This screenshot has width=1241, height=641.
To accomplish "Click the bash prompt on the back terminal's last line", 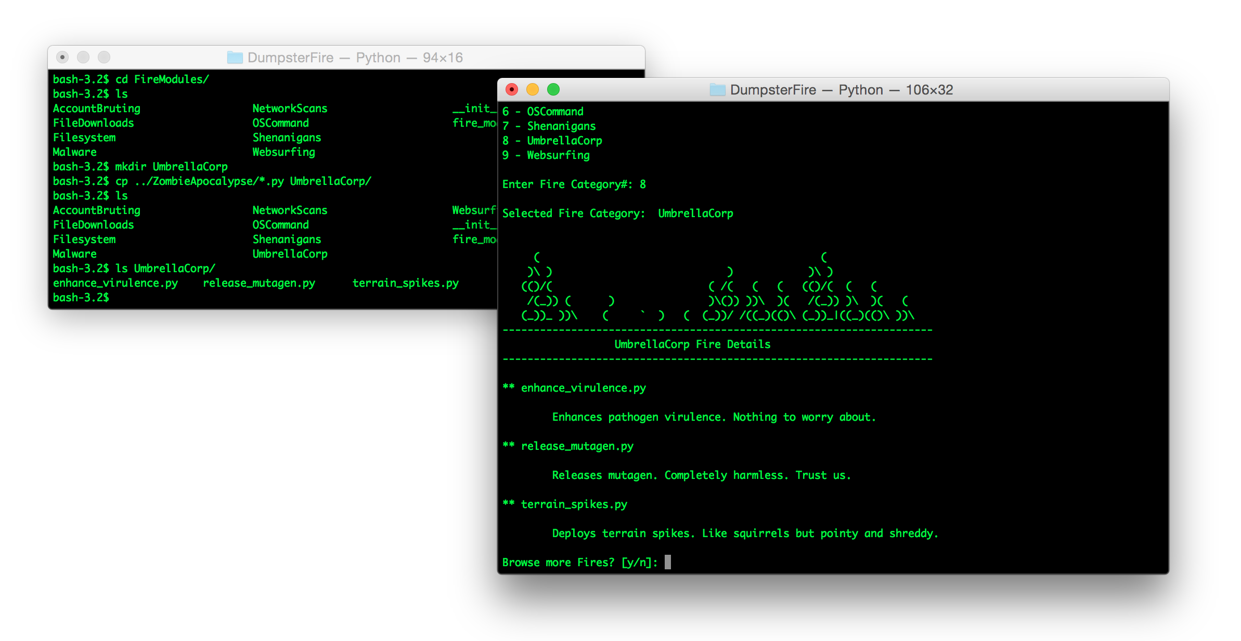I will coord(81,298).
